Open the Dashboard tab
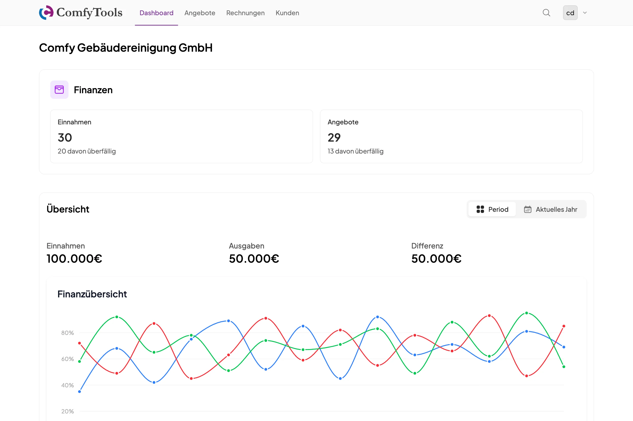The height and width of the screenshot is (421, 633). tap(156, 13)
